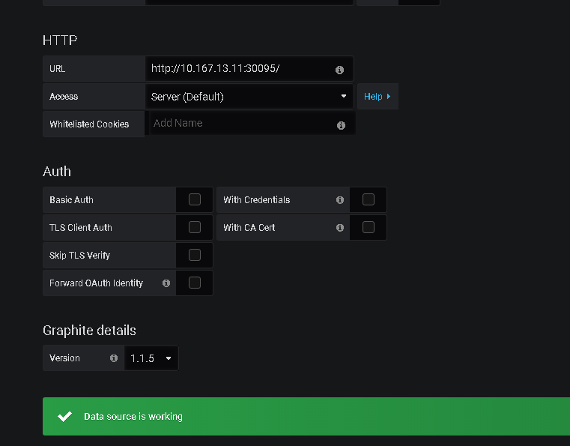The height and width of the screenshot is (446, 570).
Task: Enable Forward OAuth Identity checkbox
Action: (x=195, y=283)
